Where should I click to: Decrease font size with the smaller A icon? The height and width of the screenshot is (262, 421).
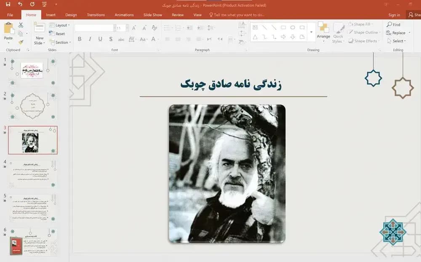click(144, 28)
